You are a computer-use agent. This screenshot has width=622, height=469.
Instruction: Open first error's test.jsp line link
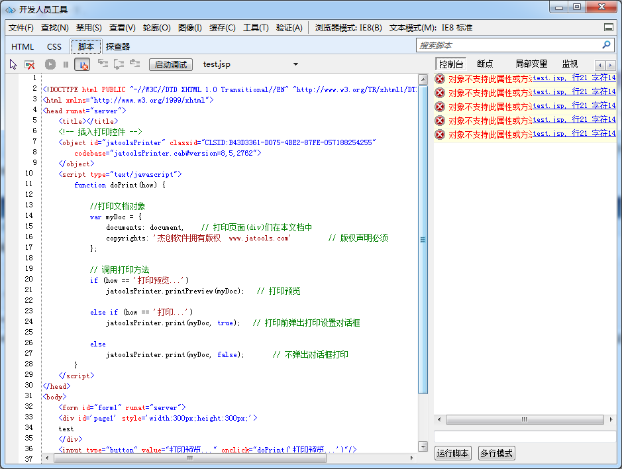pyautogui.click(x=574, y=78)
